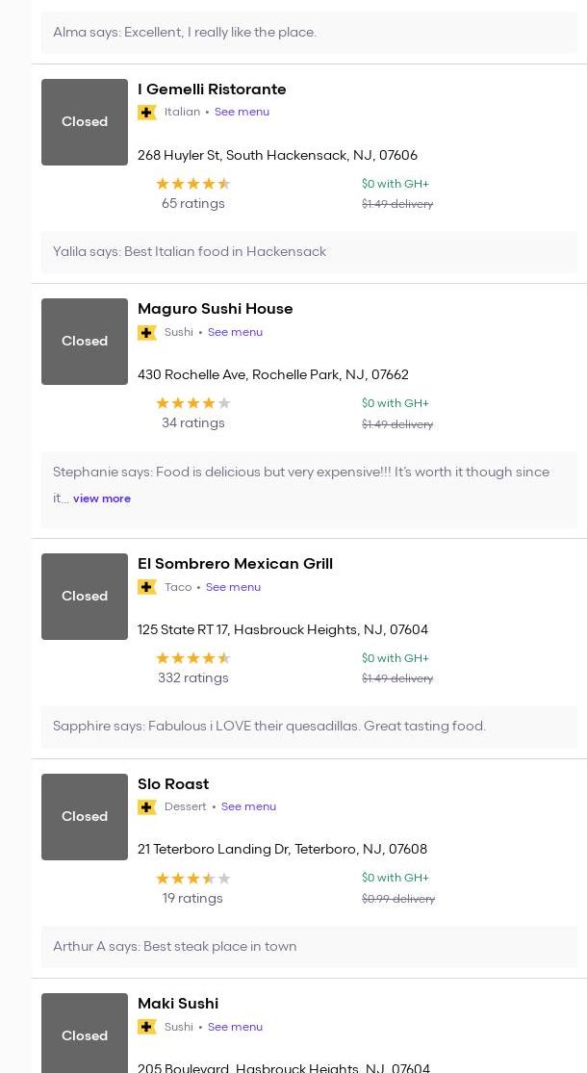Open See menu link for Maki Sushi
Image resolution: width=587 pixels, height=1073 pixels.
tap(235, 1027)
